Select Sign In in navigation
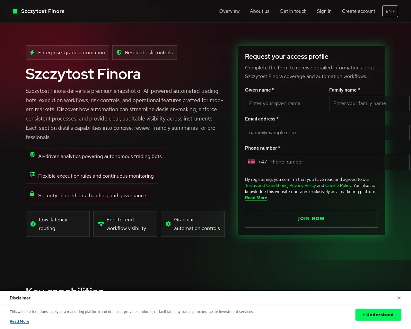This screenshot has height=329, width=411. coord(324,11)
